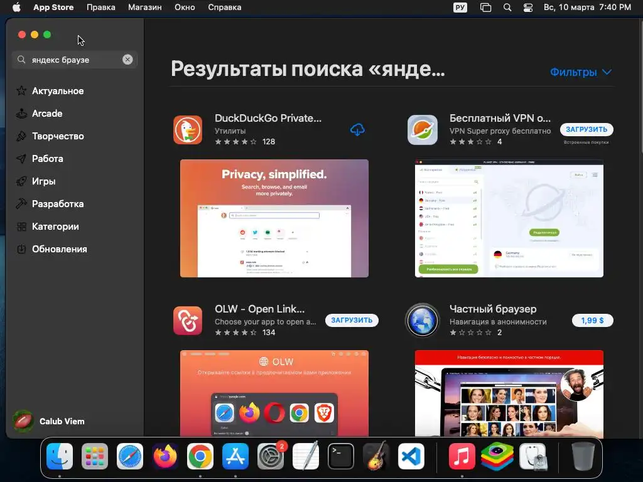Open Finder from the Dock
This screenshot has height=482, width=643.
(60, 456)
